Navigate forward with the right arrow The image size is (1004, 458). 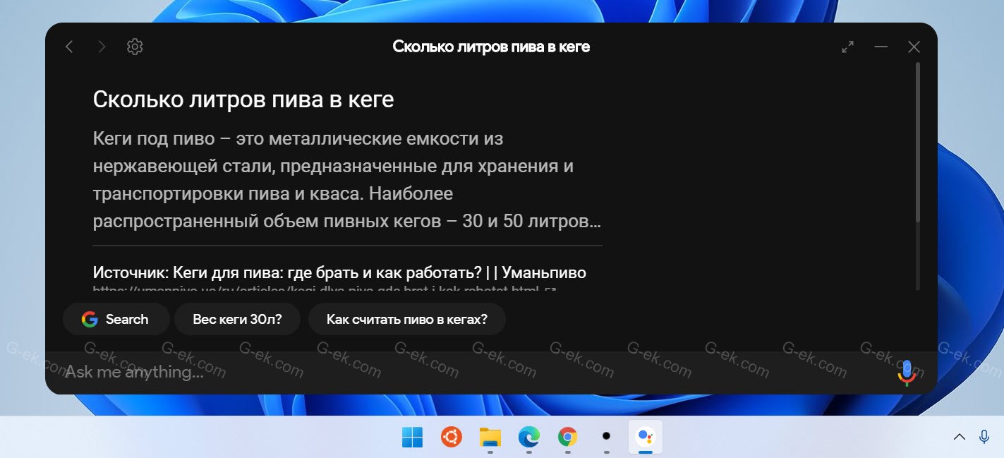(x=102, y=47)
